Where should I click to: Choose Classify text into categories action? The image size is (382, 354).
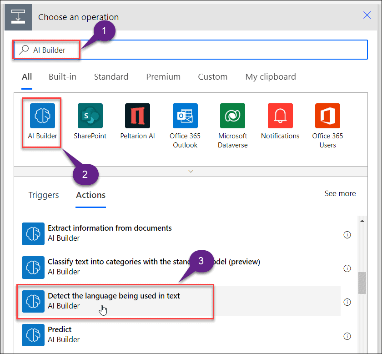154,262
